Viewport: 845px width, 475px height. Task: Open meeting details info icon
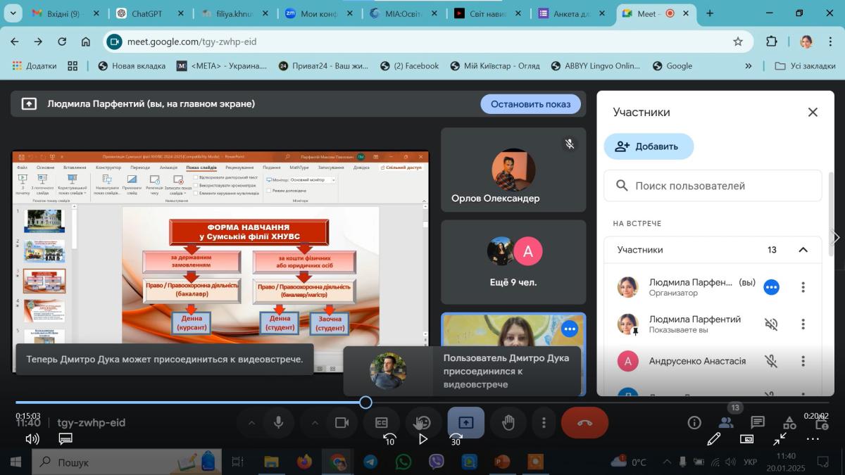[694, 422]
